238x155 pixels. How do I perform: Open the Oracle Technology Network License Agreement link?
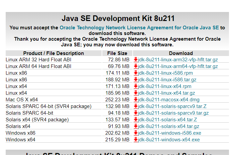tap(139, 28)
